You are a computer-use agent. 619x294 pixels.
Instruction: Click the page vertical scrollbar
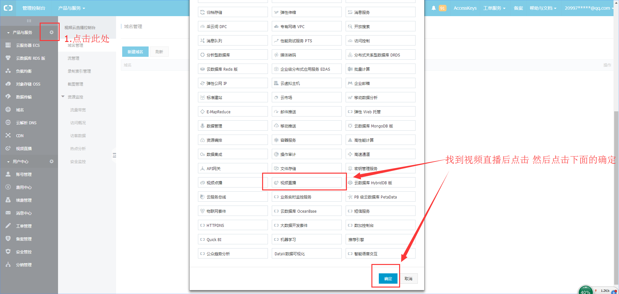click(616, 194)
